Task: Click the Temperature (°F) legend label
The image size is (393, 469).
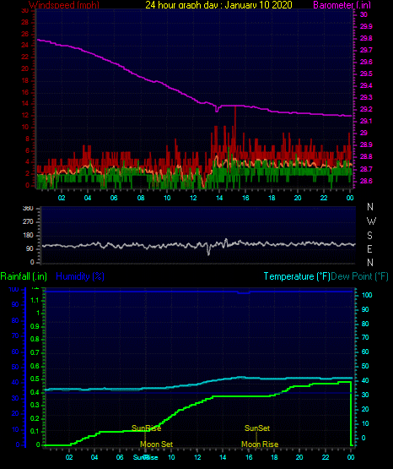Action: click(297, 276)
